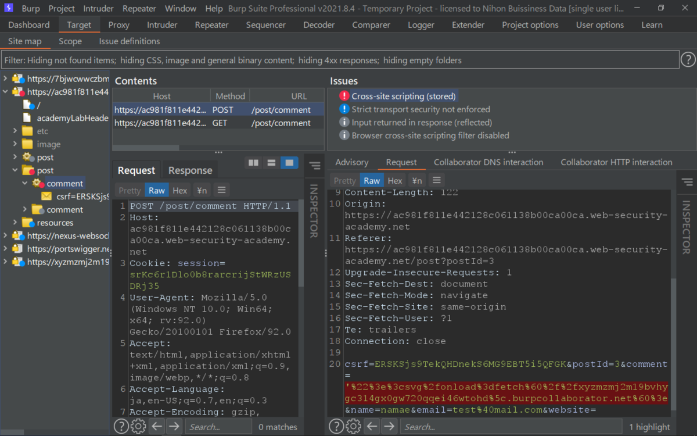Go to the previous match in the issue request
The width and height of the screenshot is (697, 436).
click(x=372, y=427)
